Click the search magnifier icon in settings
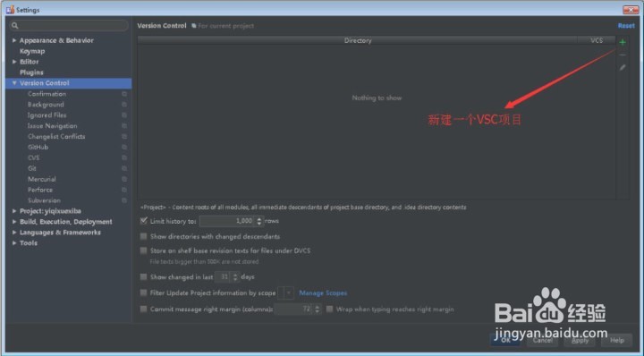Viewport: 644px width, 356px height. (x=15, y=25)
